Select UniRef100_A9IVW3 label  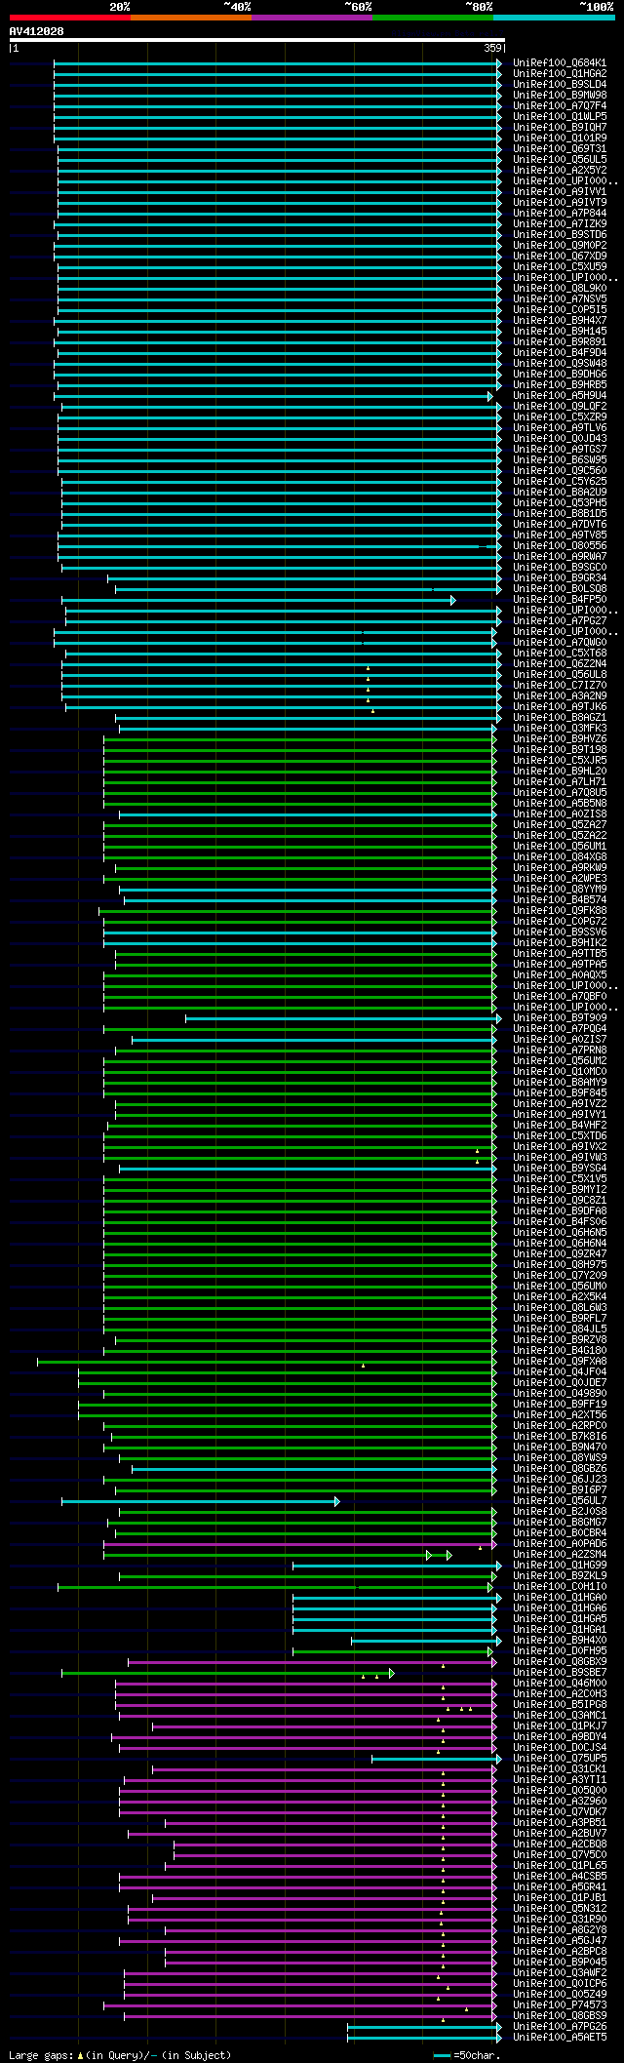[x=560, y=1157]
